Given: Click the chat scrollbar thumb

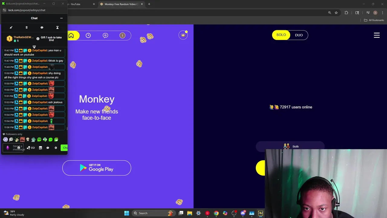Looking at the screenshot, I should [67, 128].
